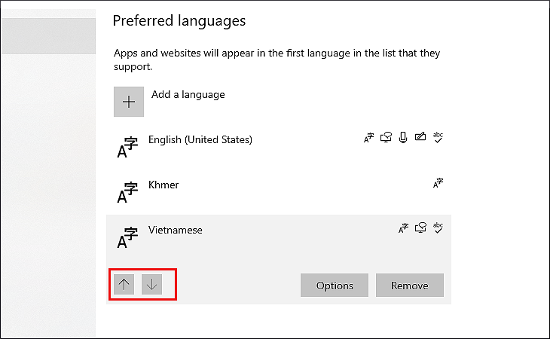The image size is (550, 339).
Task: Move Vietnamese down with the down arrow
Action: [152, 285]
